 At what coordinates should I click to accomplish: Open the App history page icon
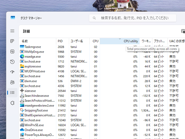point(12,62)
